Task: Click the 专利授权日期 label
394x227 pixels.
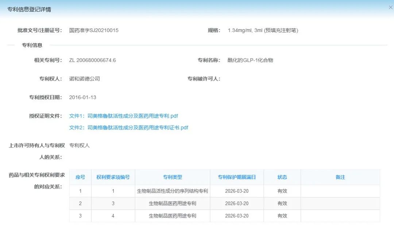Action: coord(46,97)
